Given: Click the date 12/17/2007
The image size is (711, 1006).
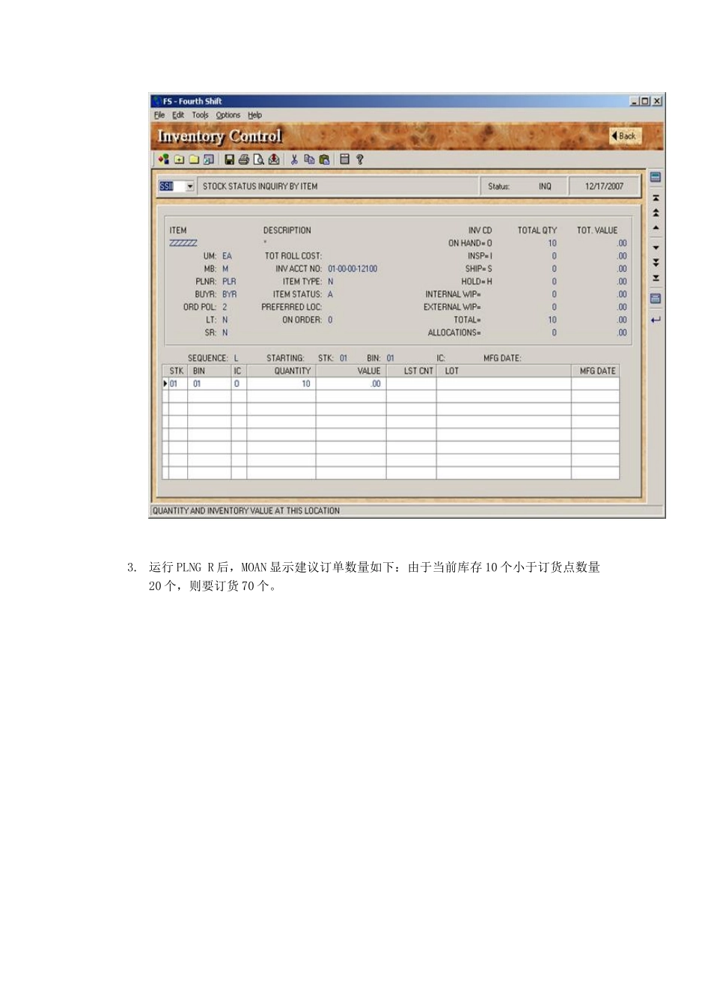Looking at the screenshot, I should click(604, 186).
